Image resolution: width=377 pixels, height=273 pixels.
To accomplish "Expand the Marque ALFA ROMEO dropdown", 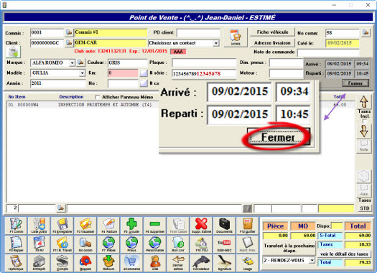I will click(x=72, y=63).
